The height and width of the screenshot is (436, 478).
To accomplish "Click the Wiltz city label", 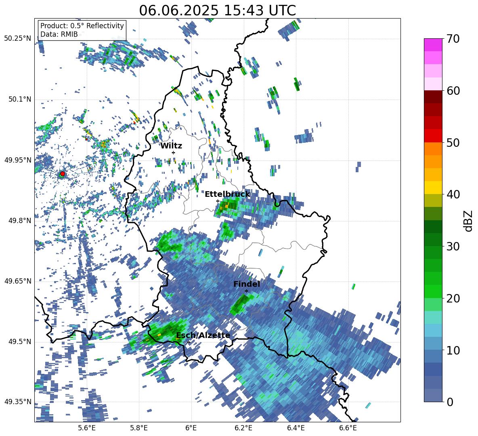I will (x=171, y=146).
